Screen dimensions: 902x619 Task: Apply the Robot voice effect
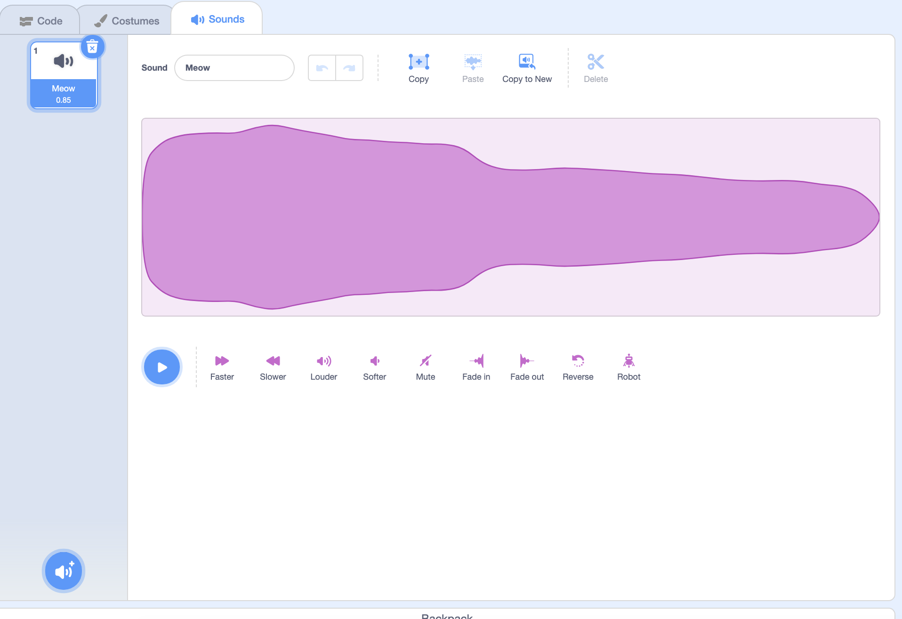tap(628, 367)
